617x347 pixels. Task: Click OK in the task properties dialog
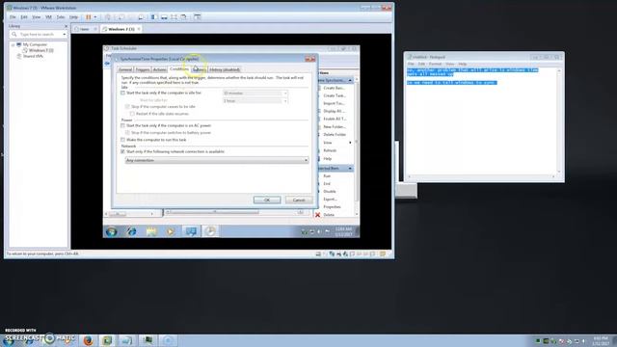click(x=267, y=200)
